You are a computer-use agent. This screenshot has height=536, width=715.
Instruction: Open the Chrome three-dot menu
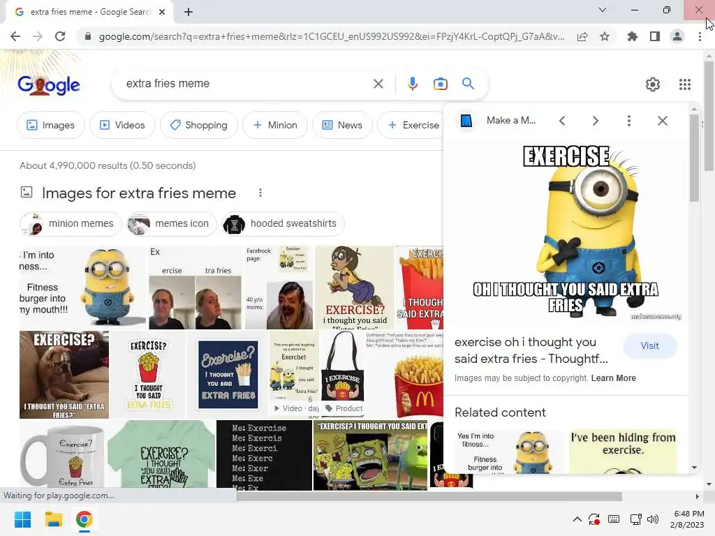pos(700,36)
